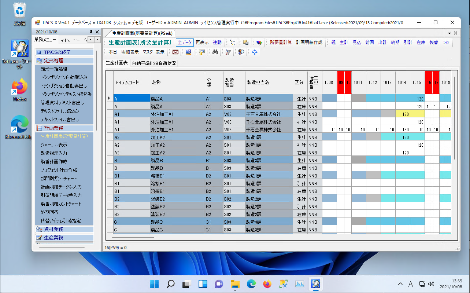Toggle the 全データ button
The image size is (470, 293).
(x=185, y=43)
